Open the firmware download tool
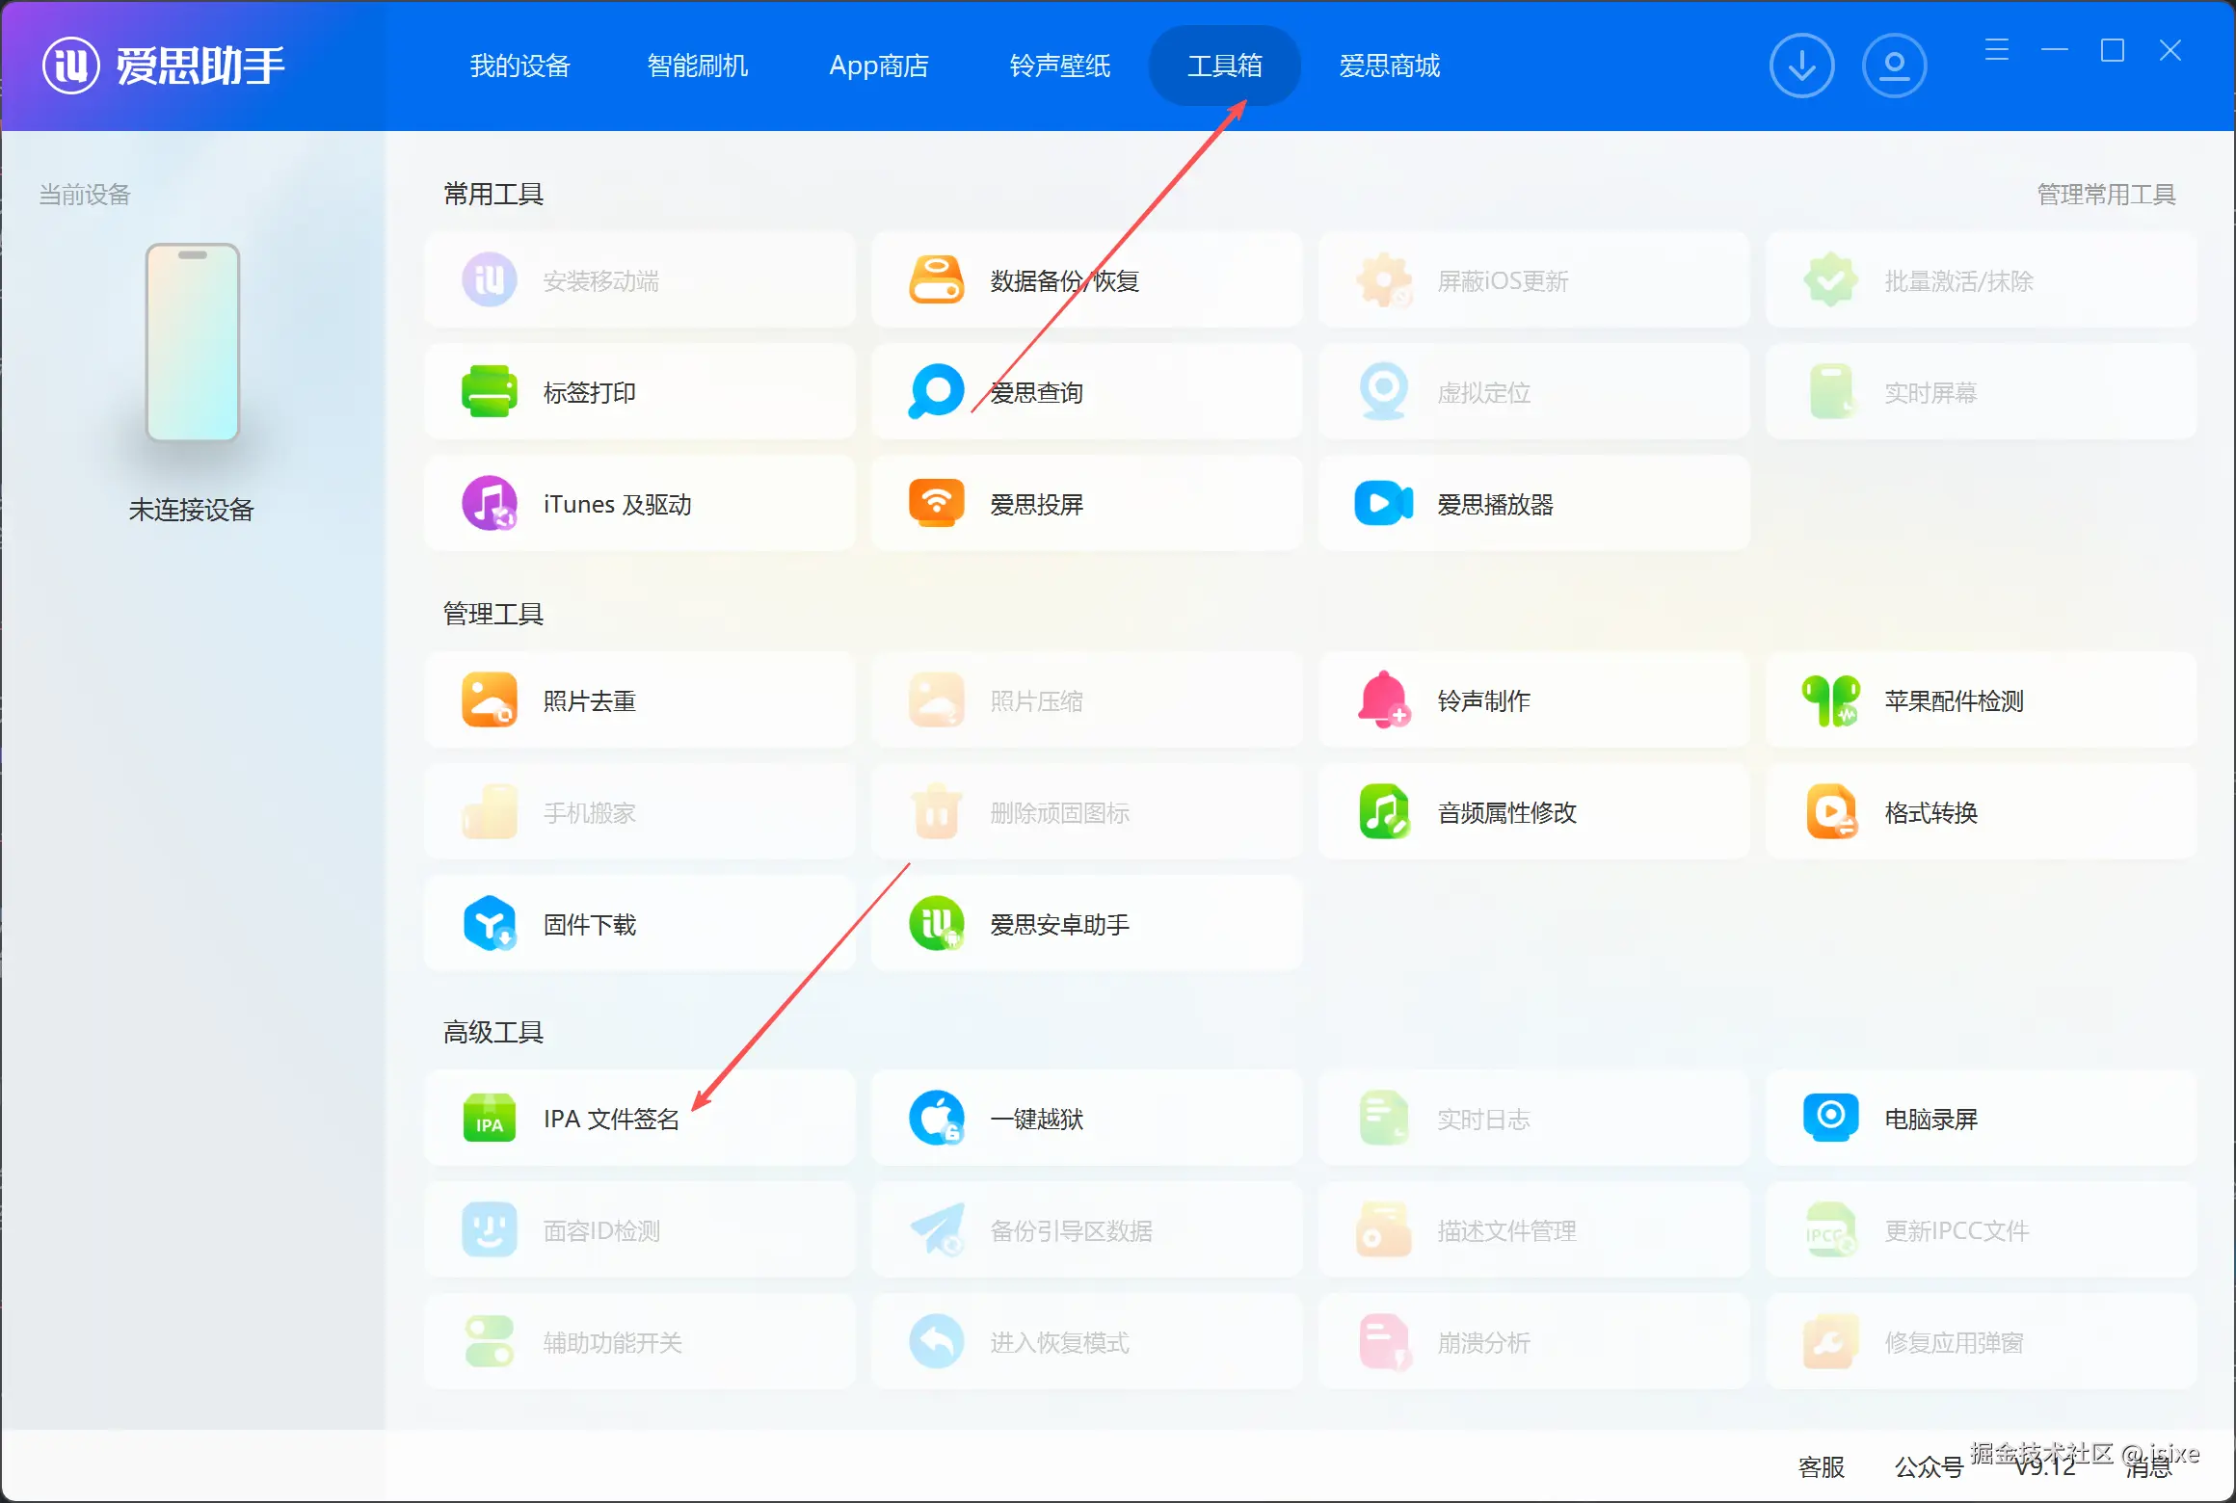 (589, 924)
